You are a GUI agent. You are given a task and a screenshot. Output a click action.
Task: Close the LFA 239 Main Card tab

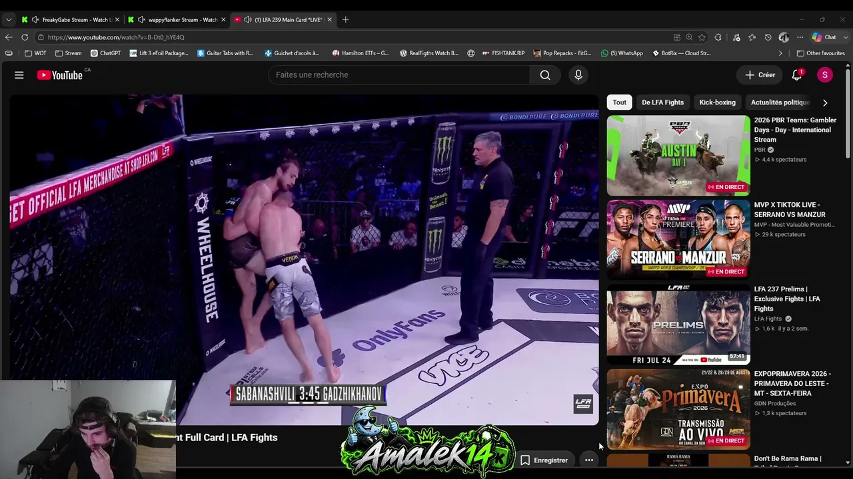coord(329,20)
